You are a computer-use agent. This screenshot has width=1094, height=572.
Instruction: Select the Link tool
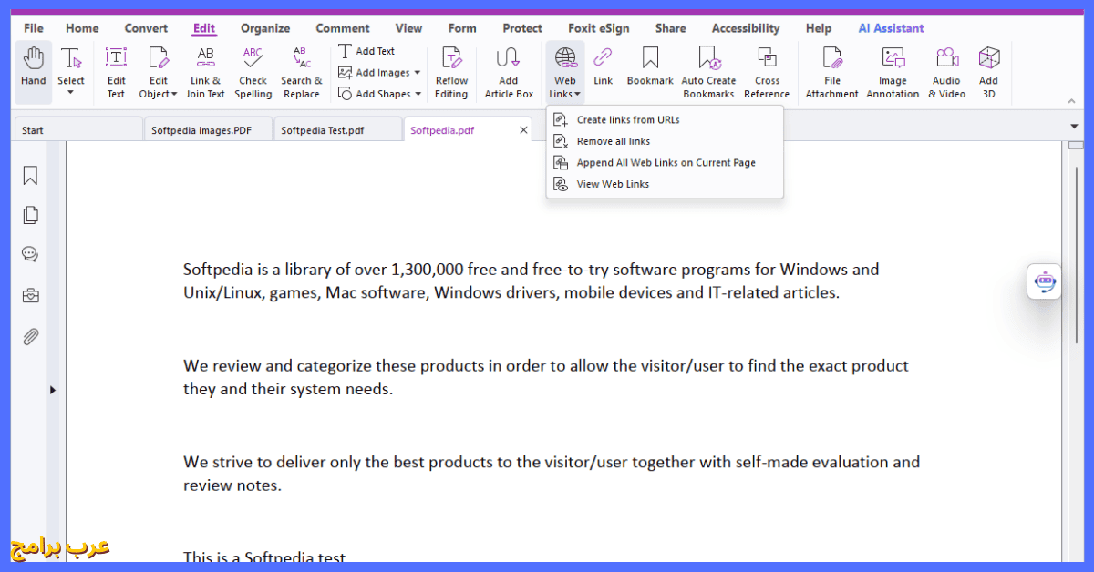[x=603, y=66]
